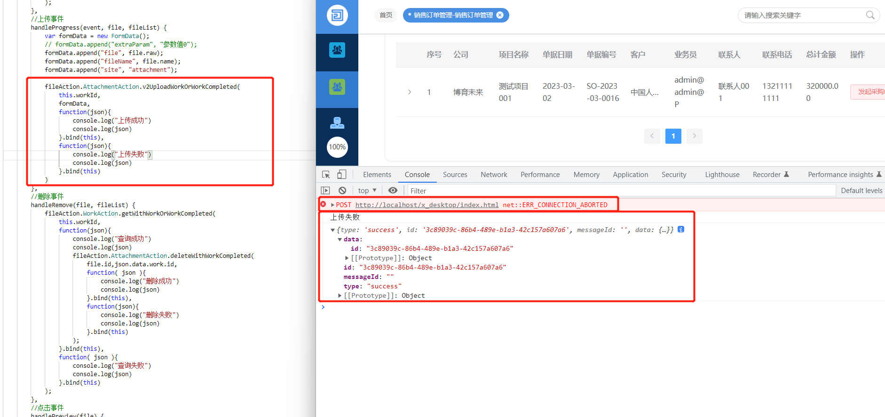Go to previous page of the table
Viewport: 885px width, 417px height.
[652, 136]
